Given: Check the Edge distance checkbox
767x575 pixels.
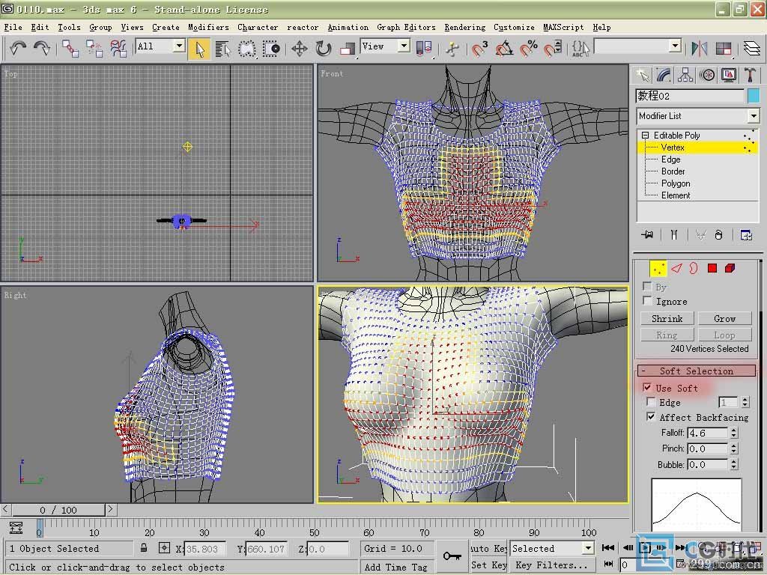Looking at the screenshot, I should [x=651, y=402].
